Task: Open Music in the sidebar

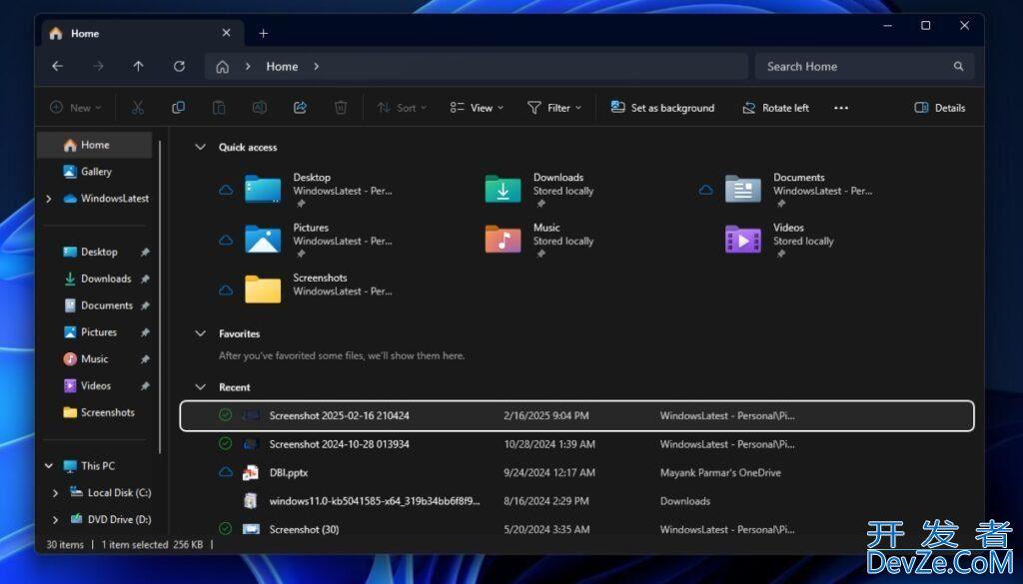Action: (x=95, y=358)
